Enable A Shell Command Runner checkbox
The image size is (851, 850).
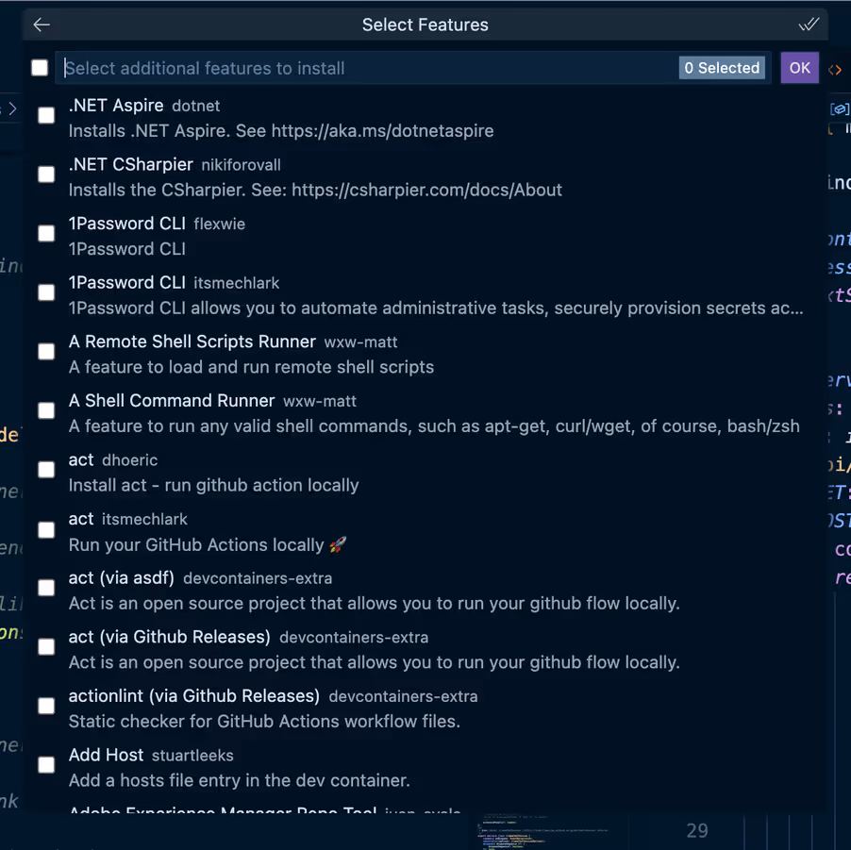point(46,410)
